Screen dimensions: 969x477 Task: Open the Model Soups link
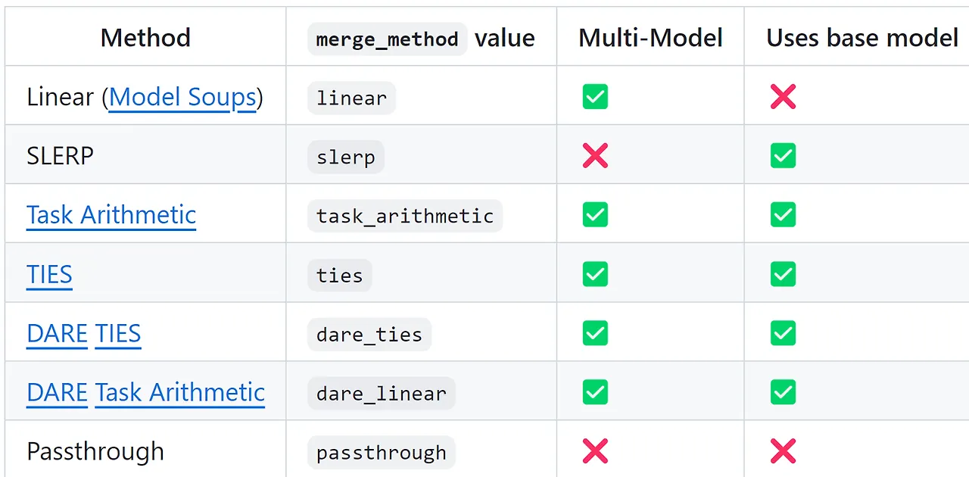[x=182, y=97]
